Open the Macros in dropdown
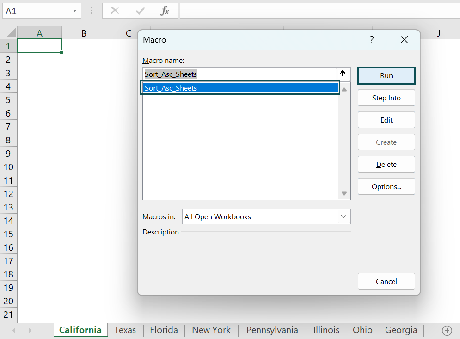460x339 pixels. click(344, 216)
